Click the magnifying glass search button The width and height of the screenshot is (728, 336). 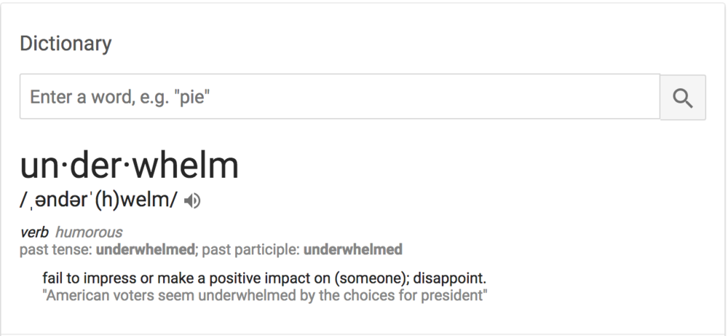682,97
